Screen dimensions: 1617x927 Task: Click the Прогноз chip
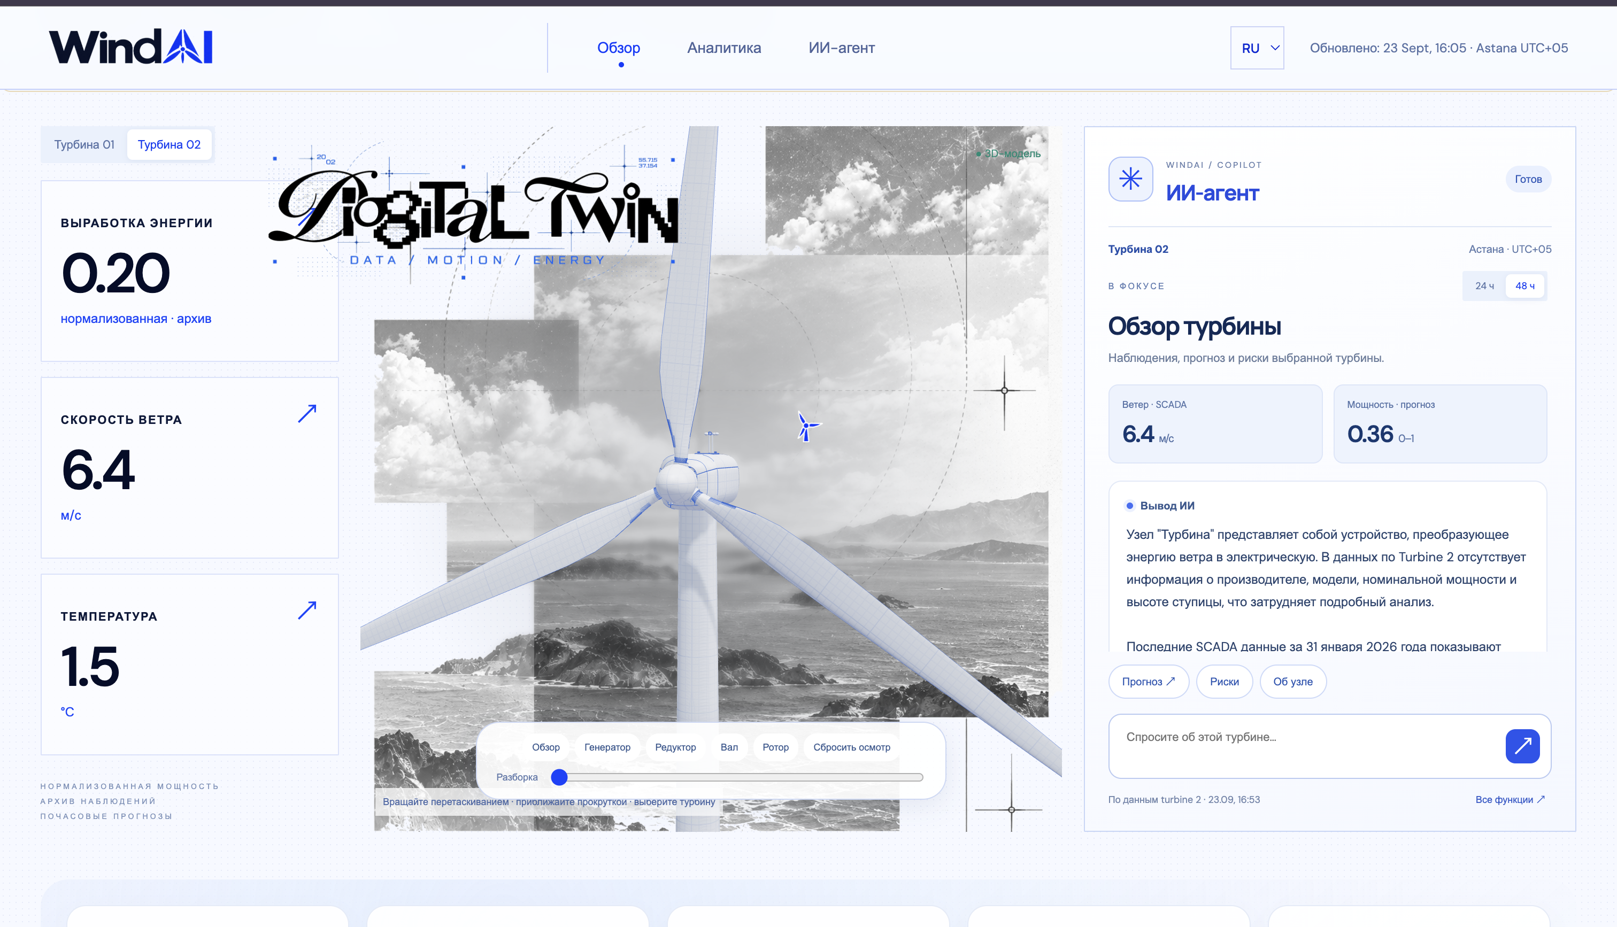coord(1149,681)
